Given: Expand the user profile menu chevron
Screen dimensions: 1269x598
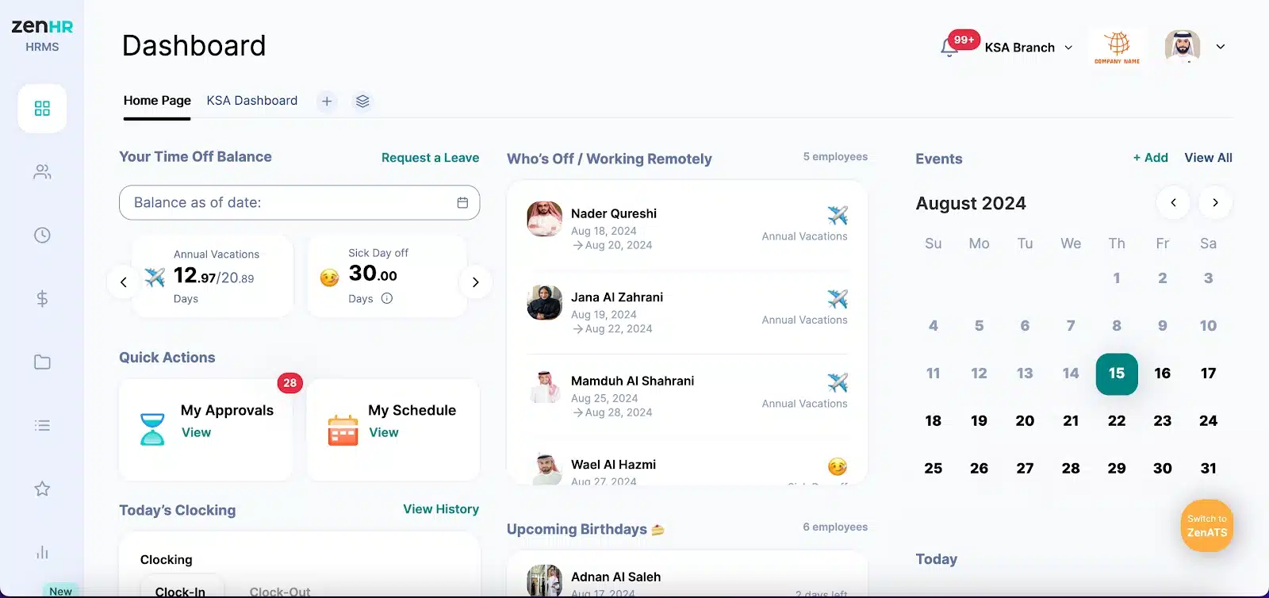Looking at the screenshot, I should (x=1221, y=47).
